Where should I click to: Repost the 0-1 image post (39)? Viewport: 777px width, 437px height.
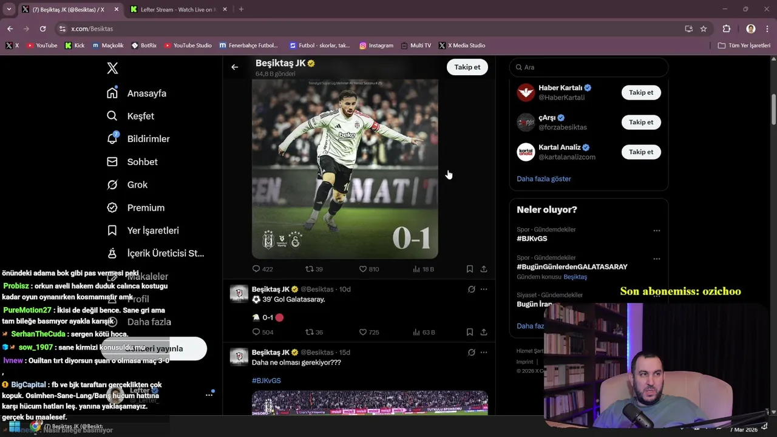click(x=309, y=269)
